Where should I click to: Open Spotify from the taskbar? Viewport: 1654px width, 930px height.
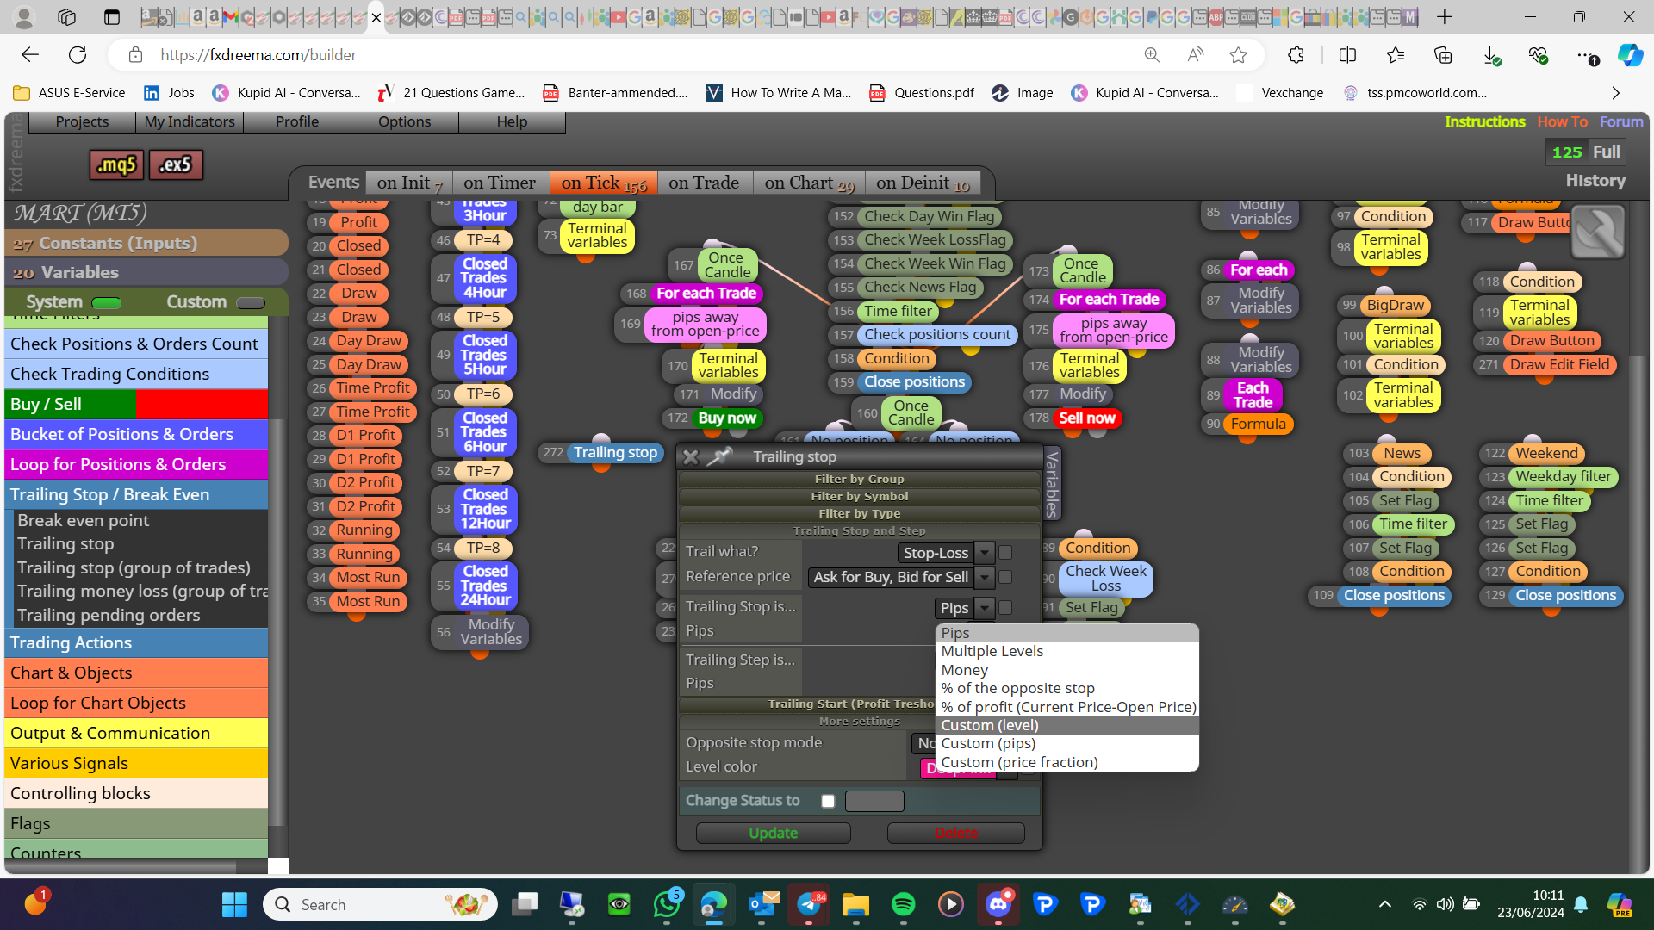click(x=903, y=904)
